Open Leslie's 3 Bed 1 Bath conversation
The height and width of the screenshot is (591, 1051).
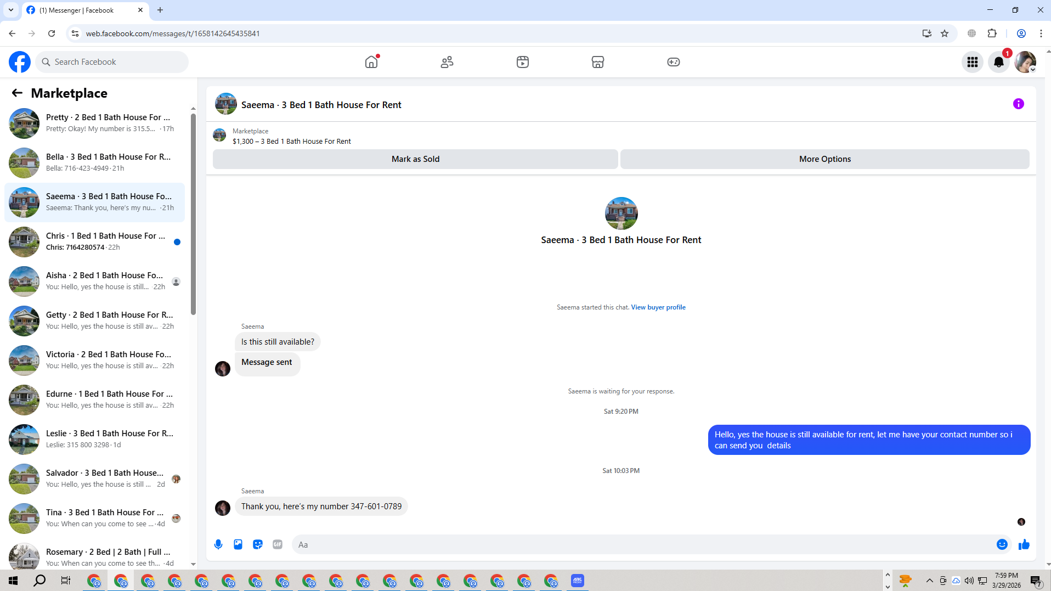94,440
